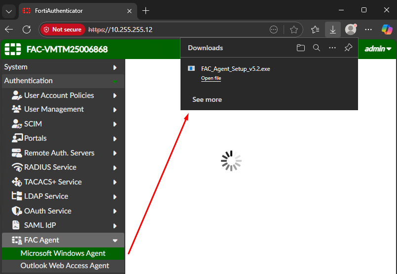Add page to favorites star icon
This screenshot has height=274, width=397.
pyautogui.click(x=294, y=30)
